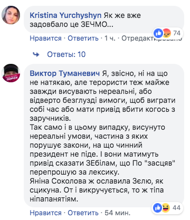Screen dimensions: 190x220
Task: Click the angry face reaction icon
Action: [166, 33]
